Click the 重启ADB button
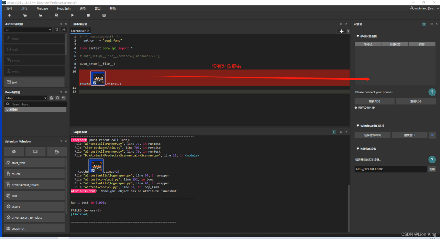The height and width of the screenshot is (239, 440). tap(416, 101)
